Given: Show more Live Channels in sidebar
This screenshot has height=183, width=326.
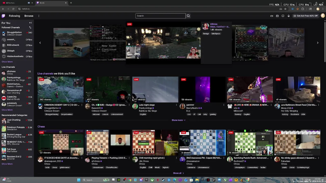Looking at the screenshot, I should click(7, 110).
